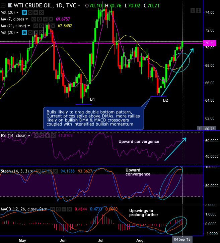Expand the MA (7, close) dropdown
The image size is (220, 243).
coord(27,19)
